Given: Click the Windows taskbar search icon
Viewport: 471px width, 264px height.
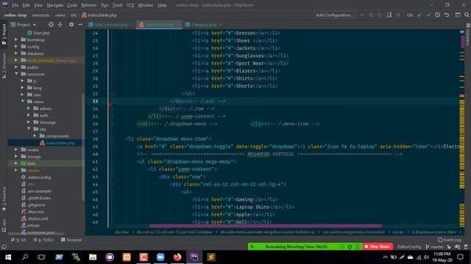Looking at the screenshot, I should (25, 257).
